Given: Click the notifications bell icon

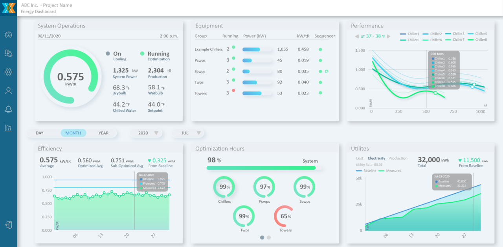Looking at the screenshot, I should click(x=8, y=109).
